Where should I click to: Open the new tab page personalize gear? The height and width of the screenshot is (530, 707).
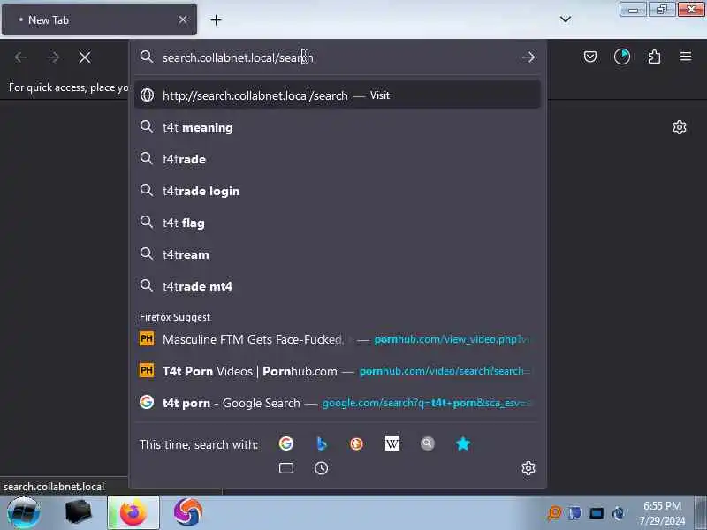pyautogui.click(x=679, y=127)
